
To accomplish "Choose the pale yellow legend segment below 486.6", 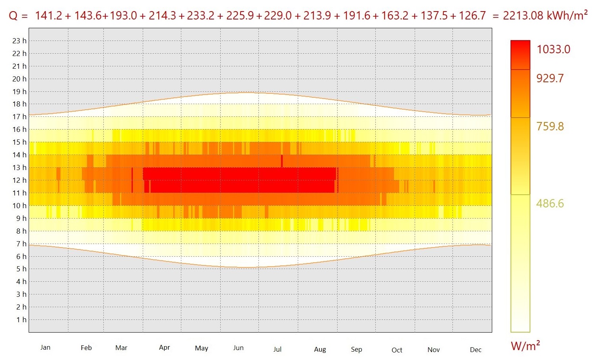I will [x=520, y=263].
